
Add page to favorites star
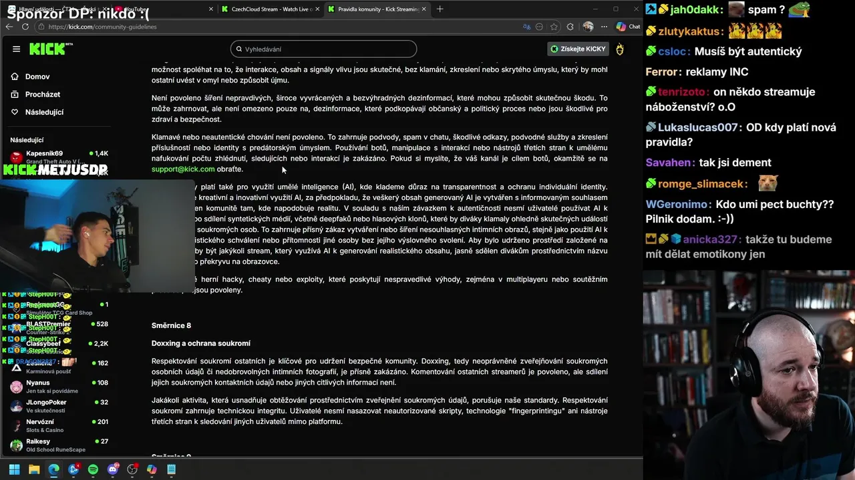(554, 27)
